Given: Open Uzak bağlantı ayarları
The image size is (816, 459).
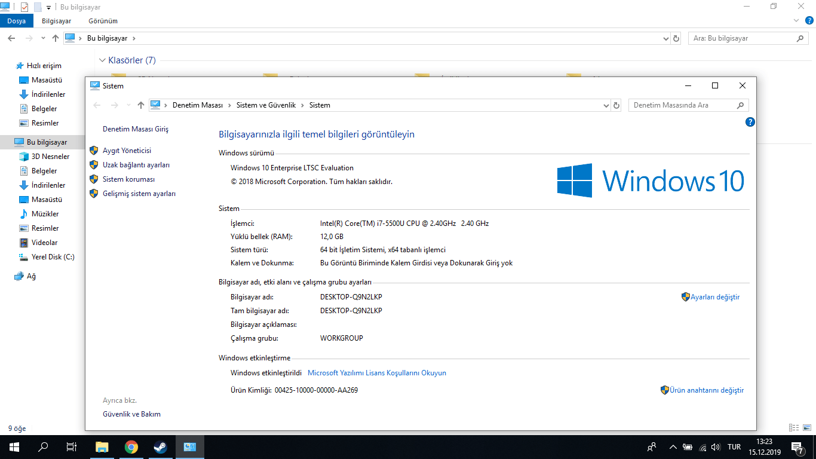Looking at the screenshot, I should [x=136, y=165].
